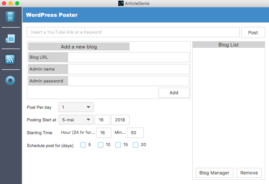Click the starting minutes field showing 50
Viewport: 269px width, 184px height.
[135, 133]
